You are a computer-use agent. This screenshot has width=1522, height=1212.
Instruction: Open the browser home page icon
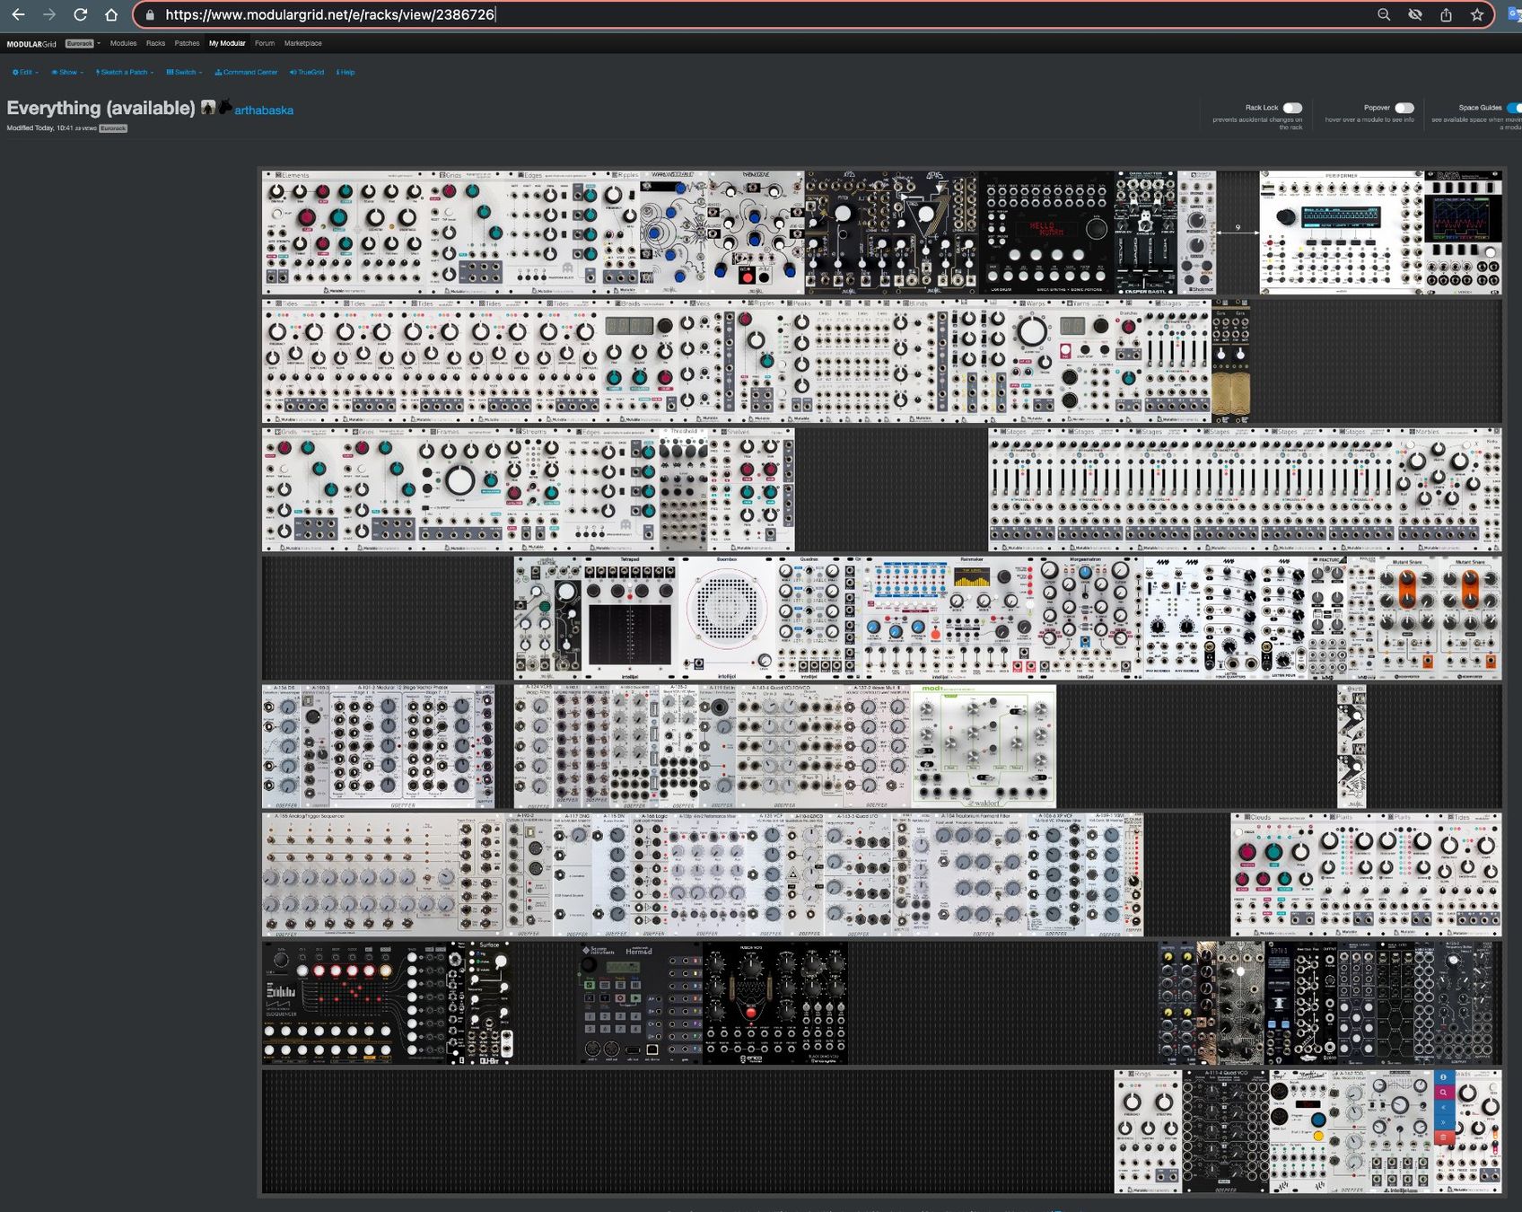click(x=111, y=14)
